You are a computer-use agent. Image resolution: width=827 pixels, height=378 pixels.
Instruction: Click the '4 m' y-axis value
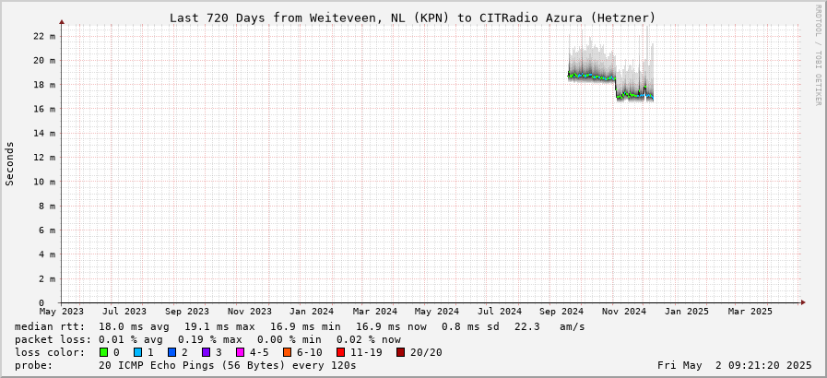[x=47, y=254]
